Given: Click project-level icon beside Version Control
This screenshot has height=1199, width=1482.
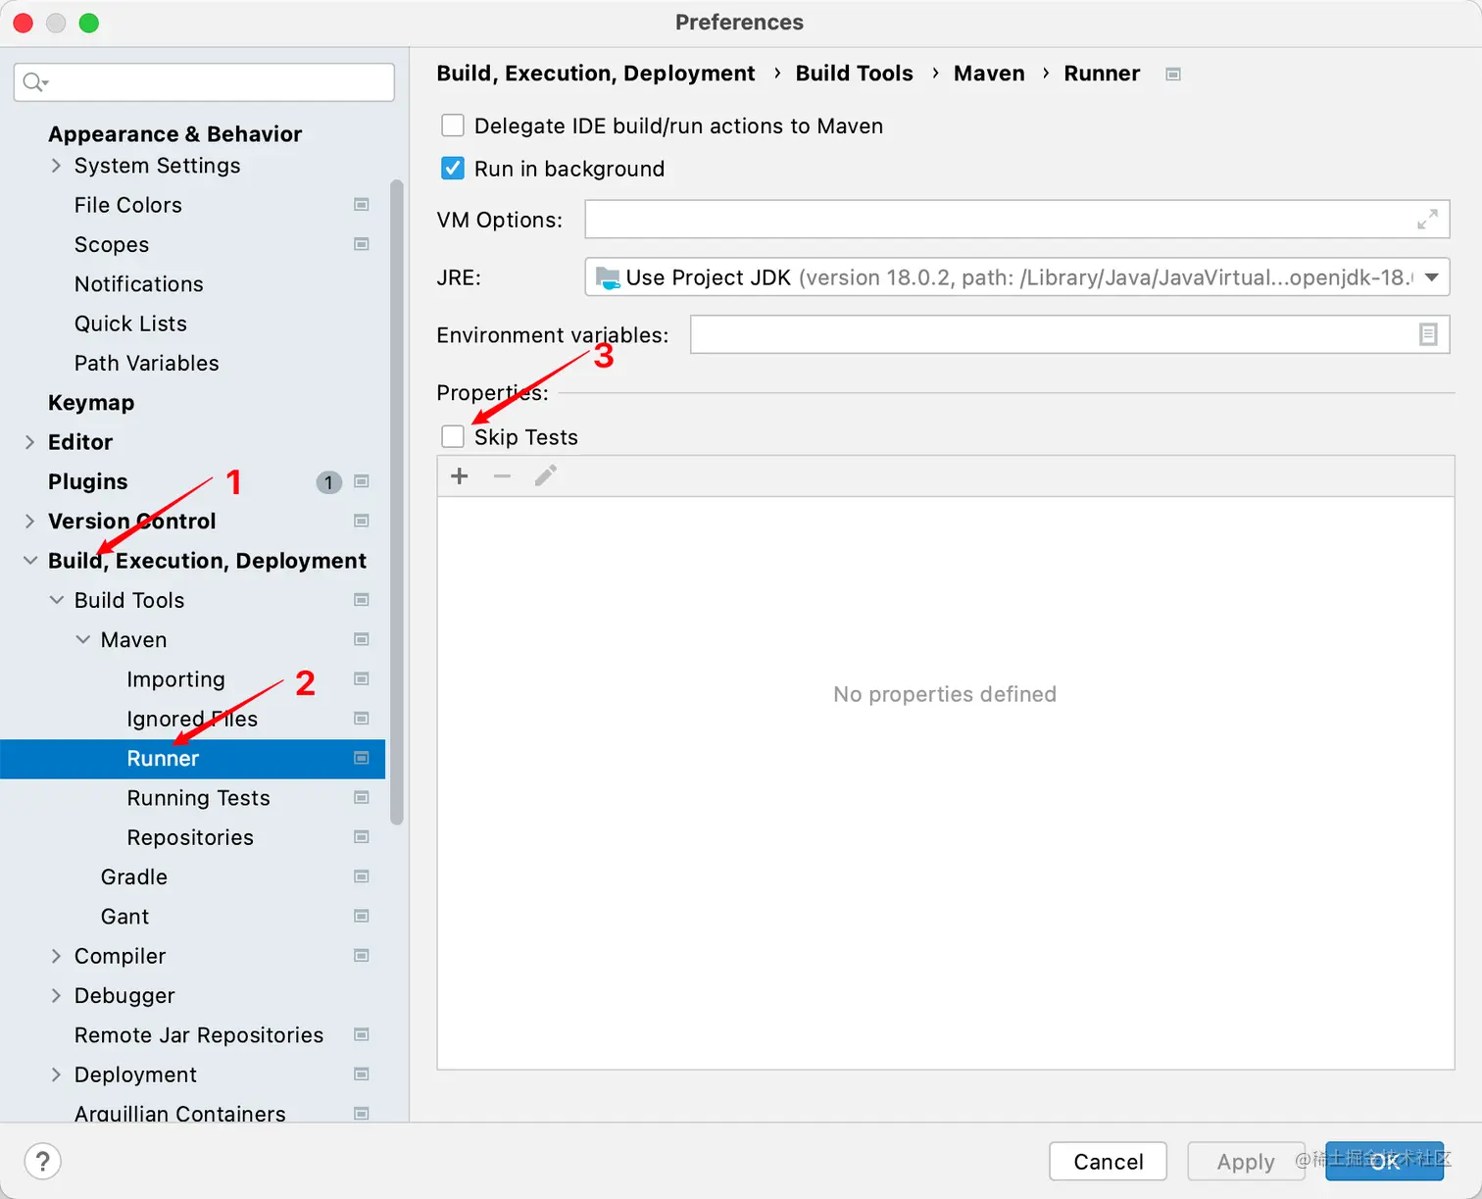Looking at the screenshot, I should (x=362, y=521).
